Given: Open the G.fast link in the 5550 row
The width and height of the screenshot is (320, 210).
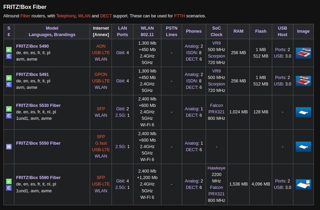Looking at the screenshot, I should tap(101, 143).
